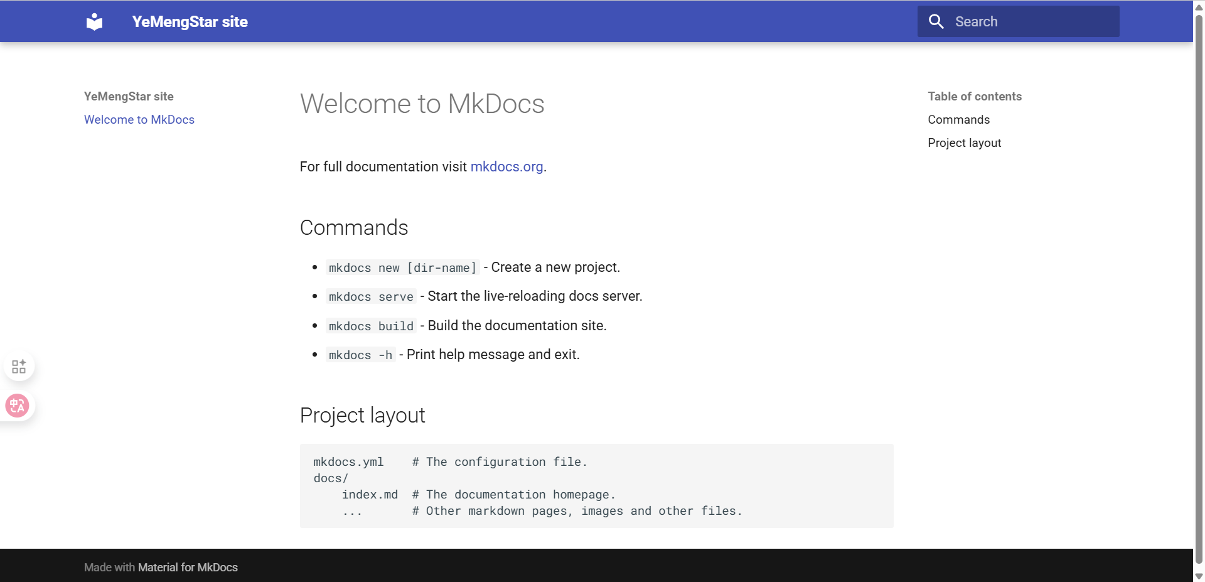Click 'docs/' in the code block
Image resolution: width=1205 pixels, height=582 pixels.
pyautogui.click(x=331, y=478)
